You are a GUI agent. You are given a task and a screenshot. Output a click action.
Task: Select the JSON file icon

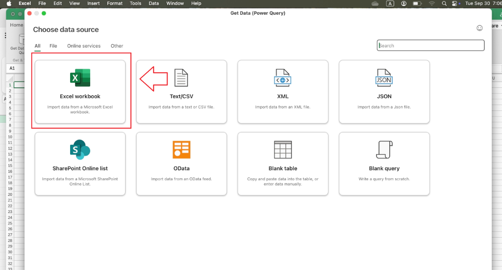click(x=384, y=78)
